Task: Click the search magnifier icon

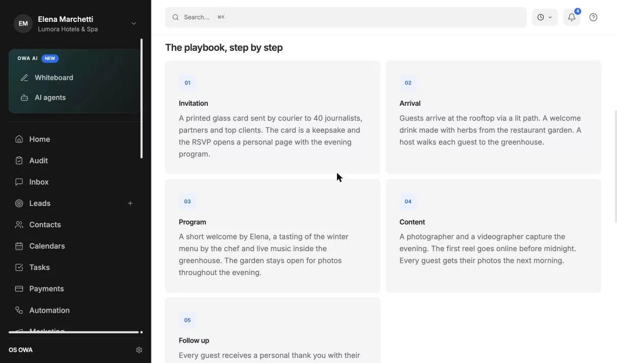Action: 175,17
